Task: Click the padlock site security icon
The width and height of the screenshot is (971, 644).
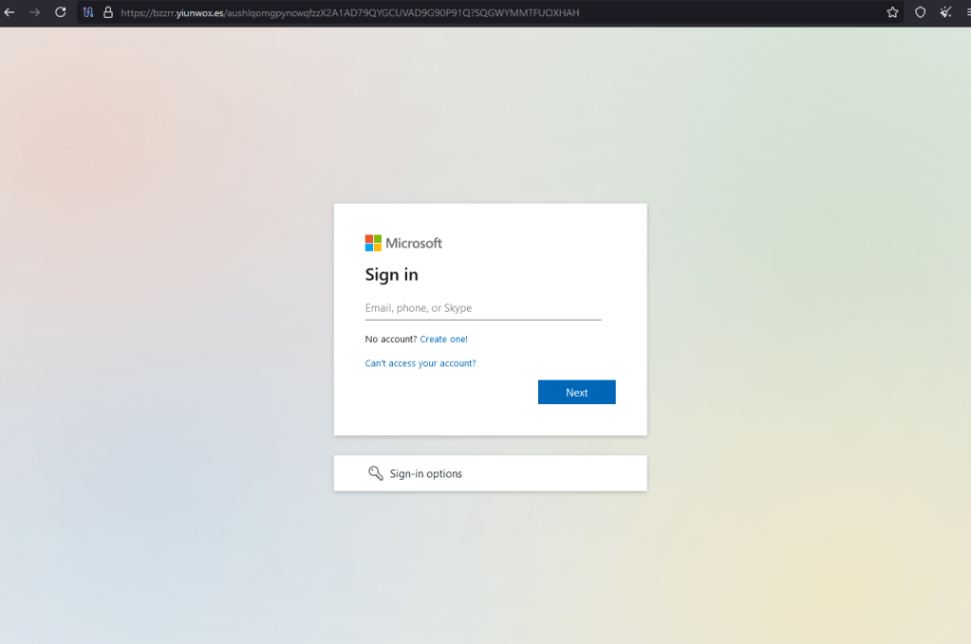Action: click(107, 12)
